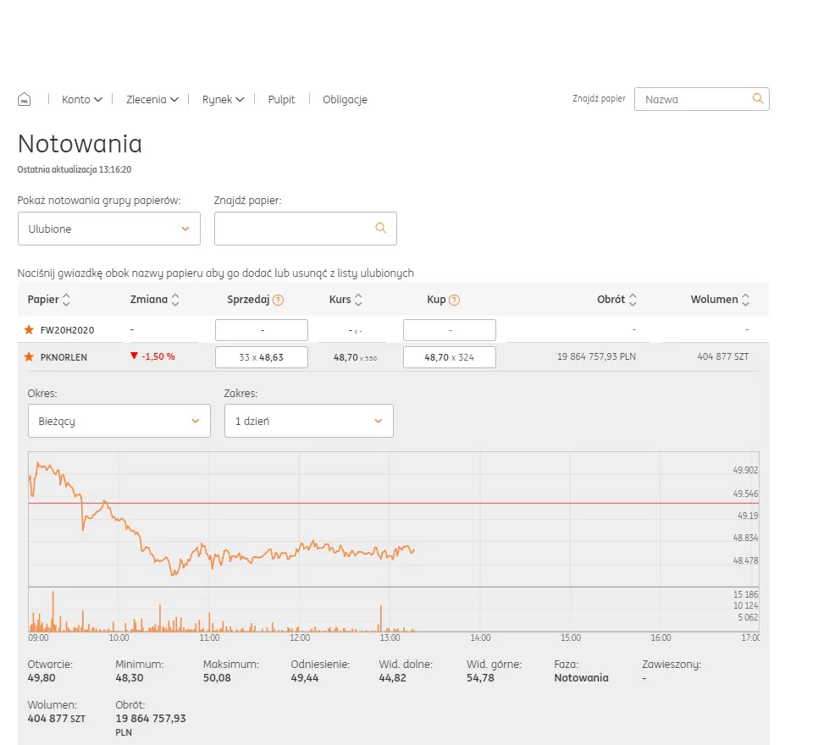Open the Zlecenia menu
The width and height of the screenshot is (818, 745).
[x=152, y=100]
